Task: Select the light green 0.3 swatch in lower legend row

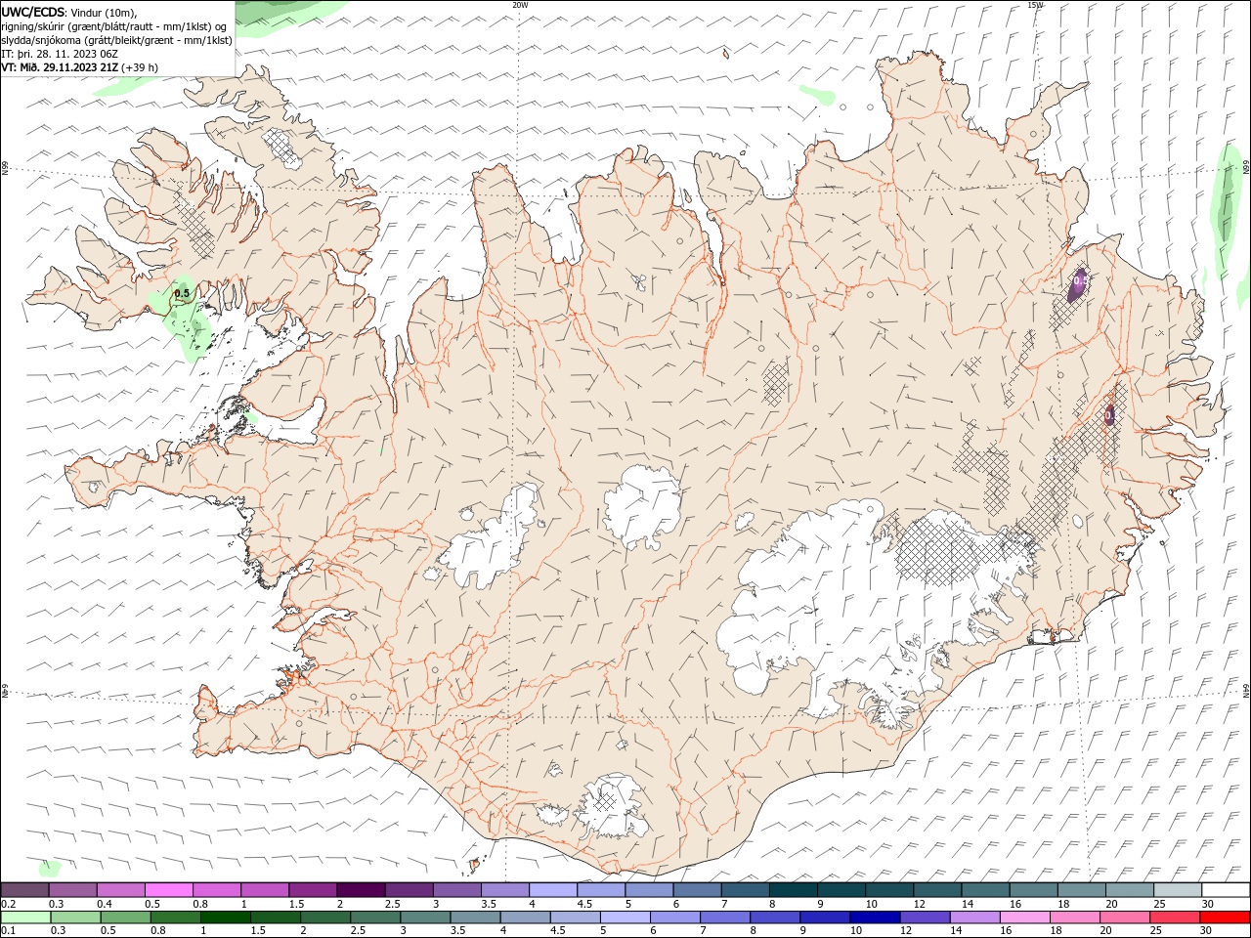Action: pos(76,917)
